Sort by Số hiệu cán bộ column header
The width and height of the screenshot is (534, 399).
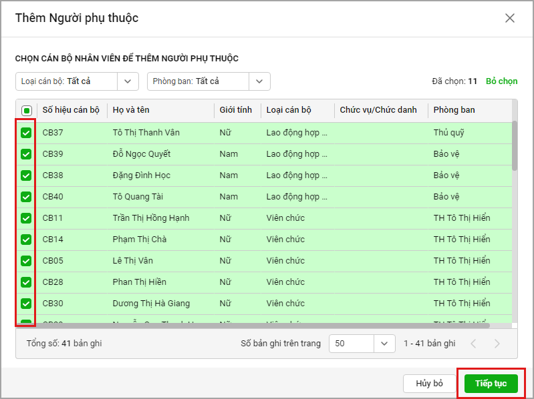coord(71,110)
